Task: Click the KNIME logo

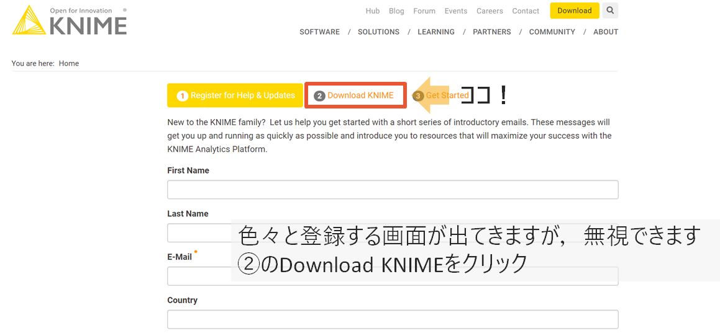Action: 70,20
